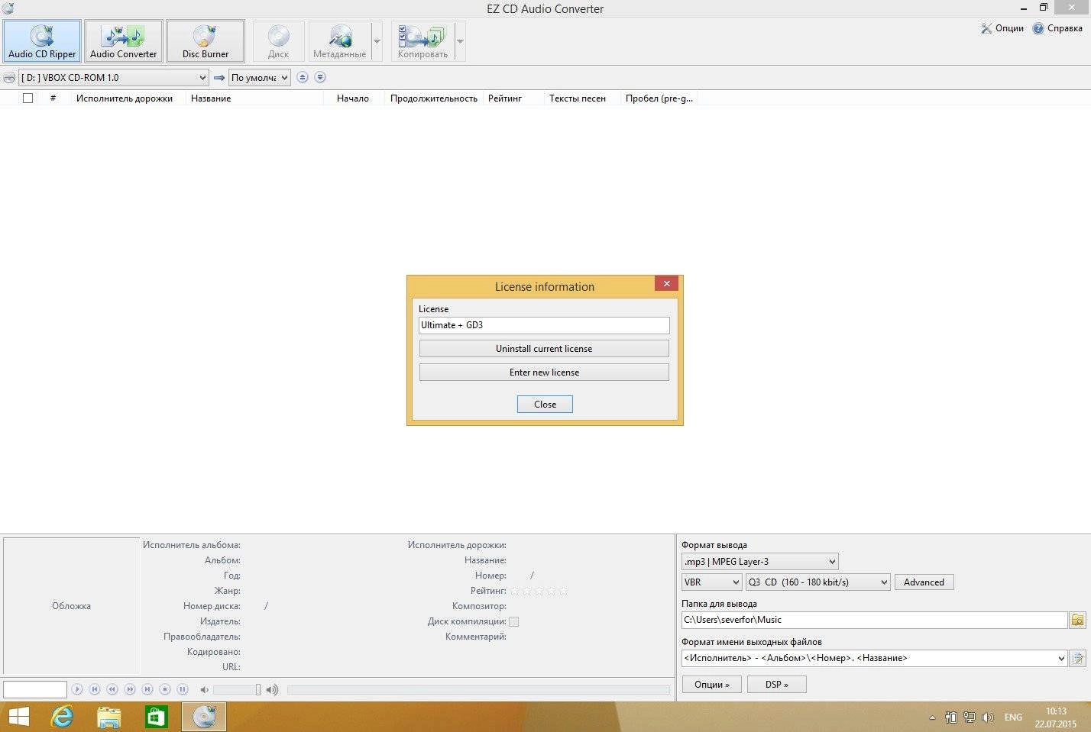1091x732 pixels.
Task: Click the stop playback button
Action: tap(165, 689)
